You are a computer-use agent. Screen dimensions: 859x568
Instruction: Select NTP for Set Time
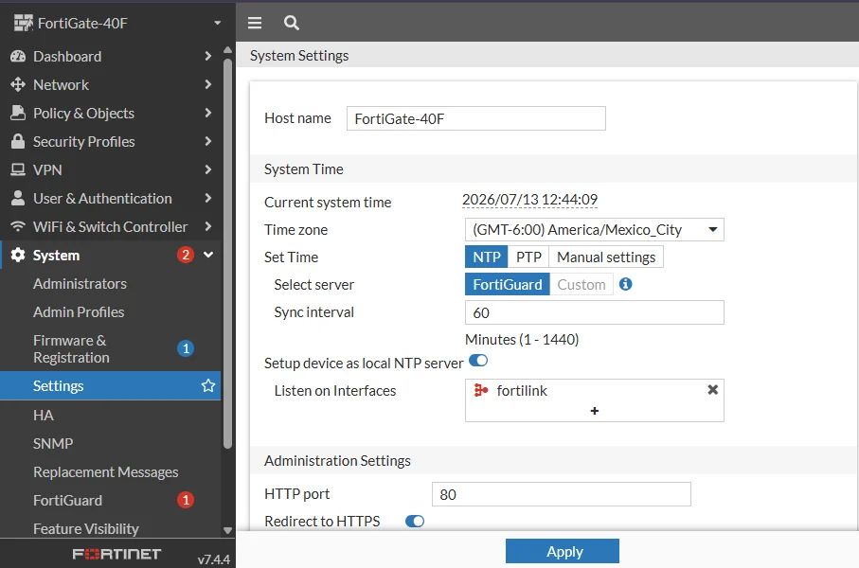point(487,257)
